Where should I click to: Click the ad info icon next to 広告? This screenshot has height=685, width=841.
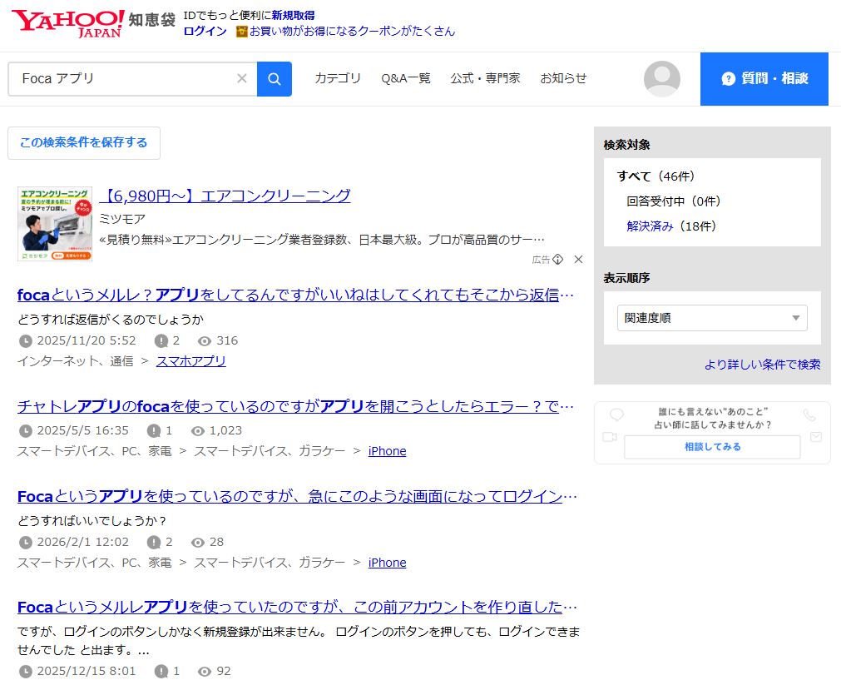558,260
